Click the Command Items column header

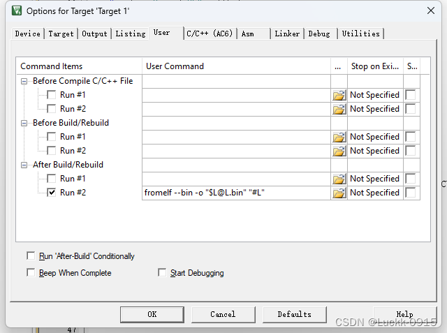tap(79, 66)
